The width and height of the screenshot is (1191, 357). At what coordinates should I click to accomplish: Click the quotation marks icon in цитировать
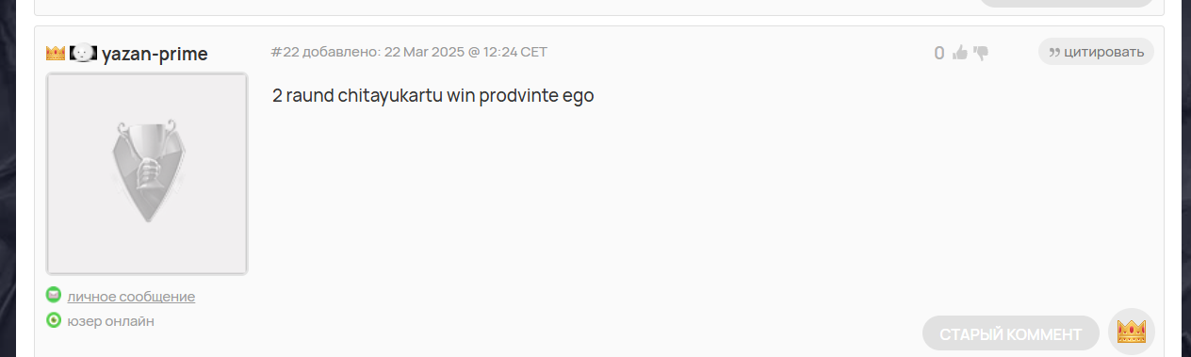[1054, 53]
